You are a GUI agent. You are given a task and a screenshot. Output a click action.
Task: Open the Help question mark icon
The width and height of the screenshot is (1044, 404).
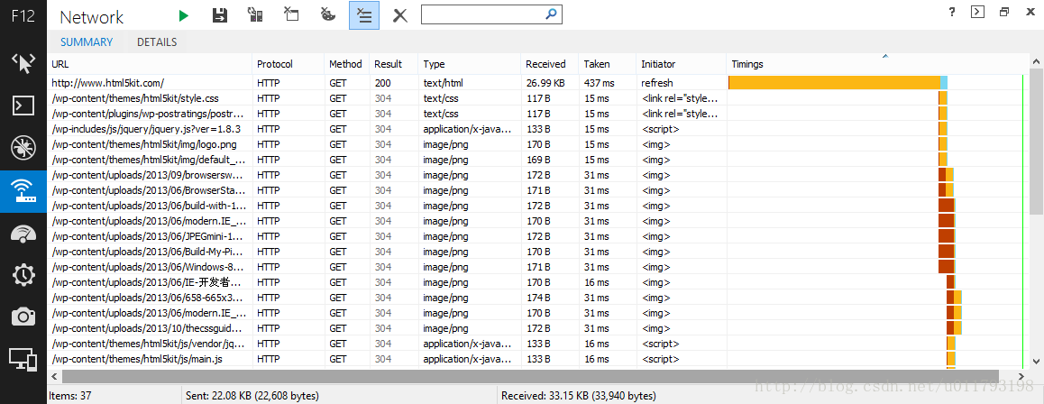[951, 12]
